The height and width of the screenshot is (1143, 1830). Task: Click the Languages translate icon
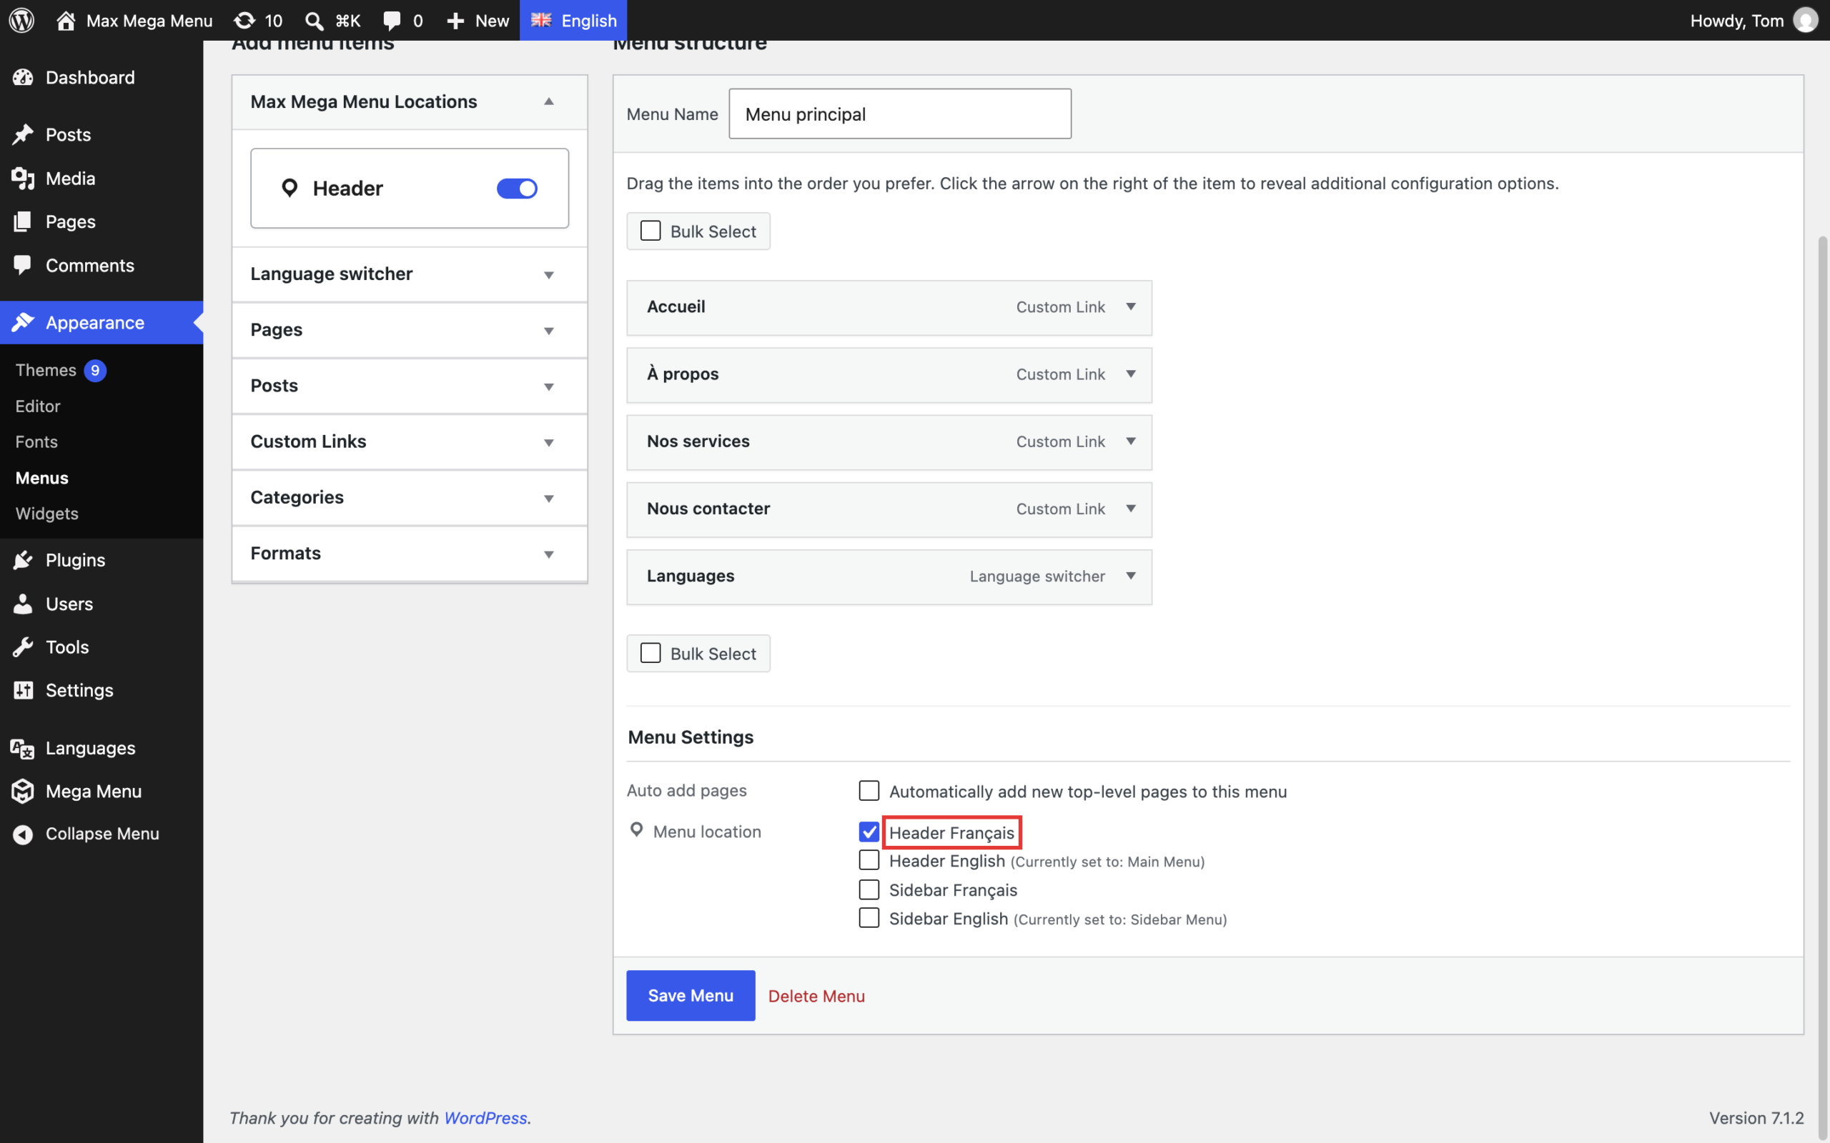(23, 749)
